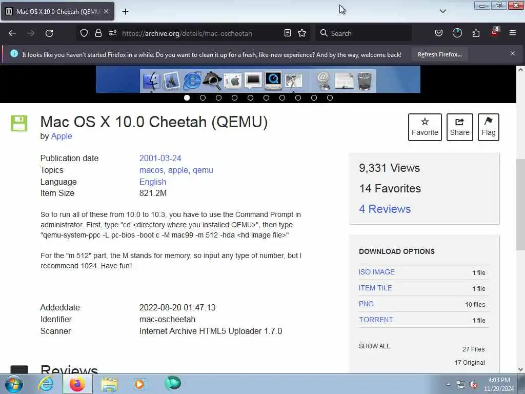
Task: Click the muted volume tray icon
Action: pyautogui.click(x=473, y=385)
